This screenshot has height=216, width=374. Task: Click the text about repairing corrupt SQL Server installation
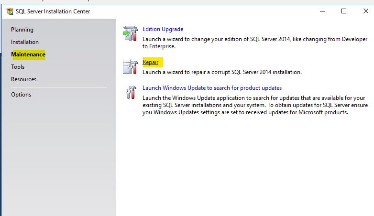(x=222, y=72)
